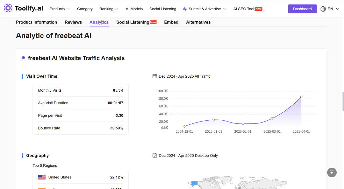This screenshot has height=189, width=344.
Task: Click the calendar icon next to Desktop Only
Action: point(155,156)
